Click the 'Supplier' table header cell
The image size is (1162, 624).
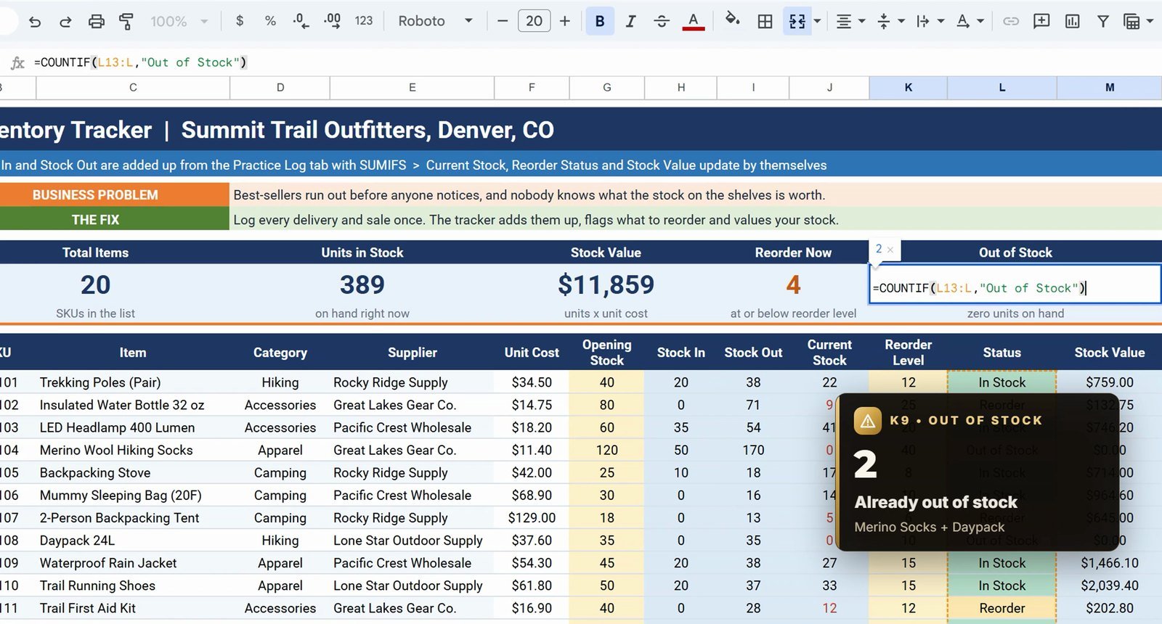tap(413, 353)
